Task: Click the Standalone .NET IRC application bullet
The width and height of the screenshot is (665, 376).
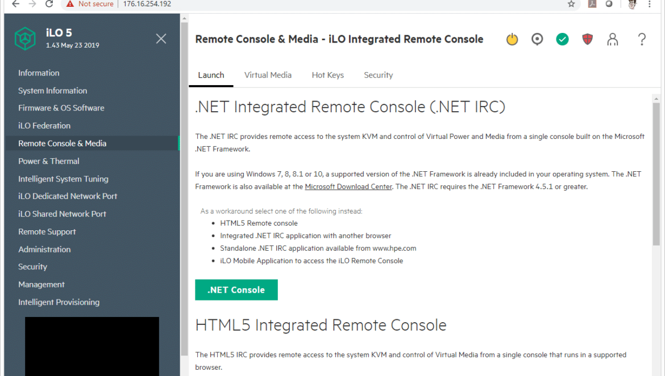Action: pyautogui.click(x=318, y=248)
